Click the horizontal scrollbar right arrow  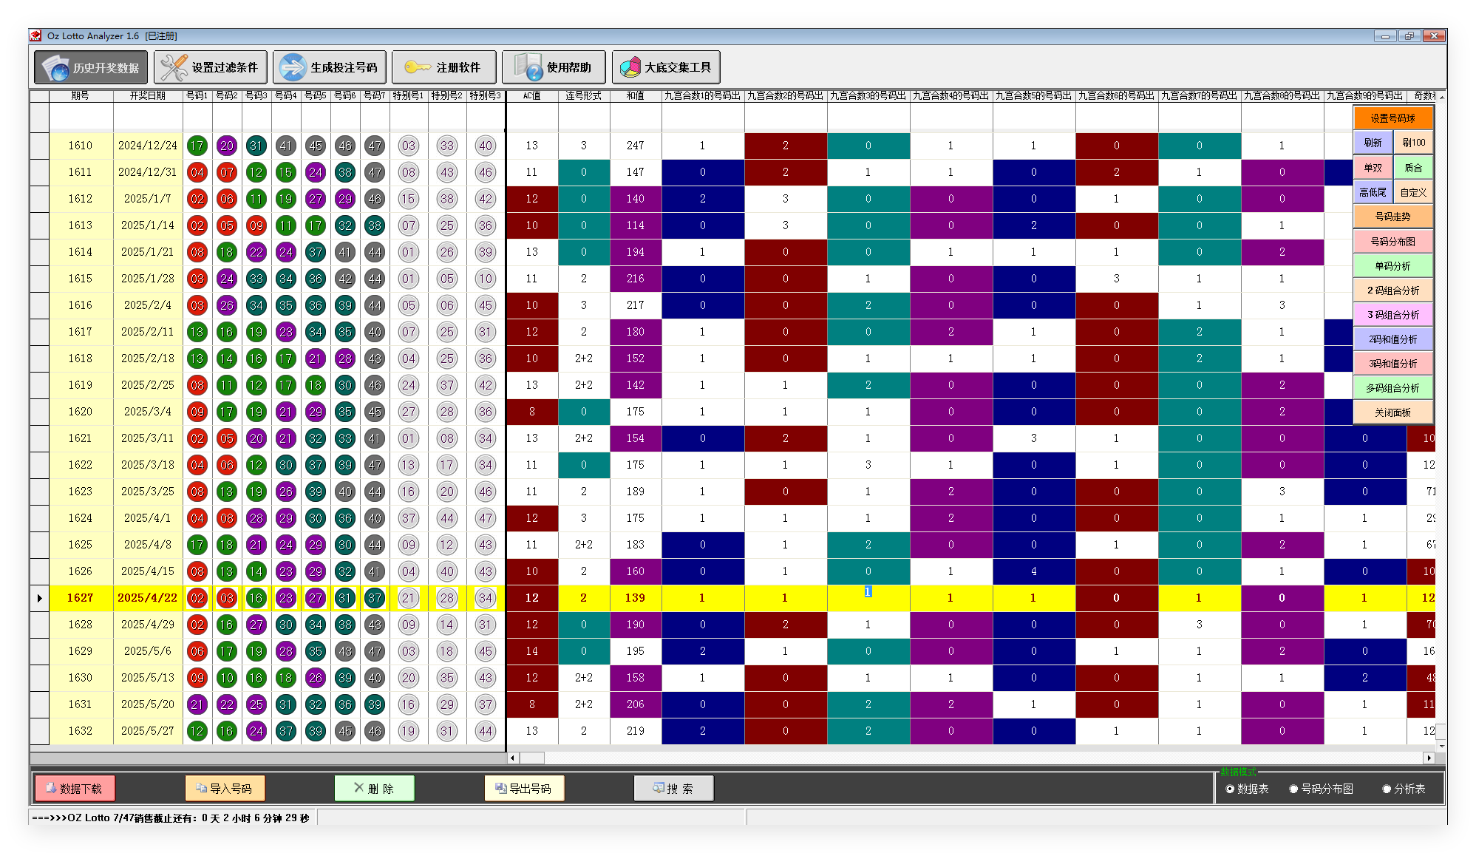(1429, 758)
